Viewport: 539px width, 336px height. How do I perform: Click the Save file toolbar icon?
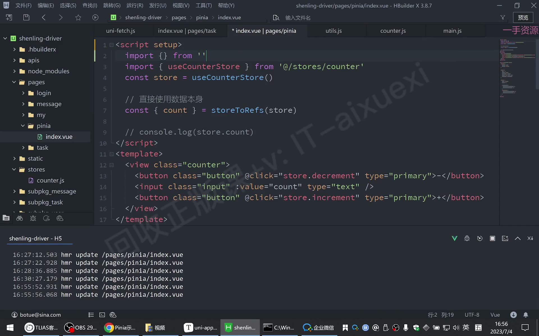26,17
